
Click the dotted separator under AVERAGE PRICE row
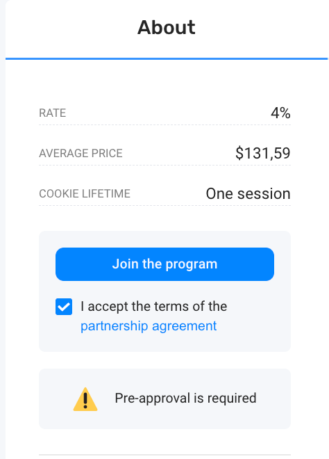(x=164, y=166)
